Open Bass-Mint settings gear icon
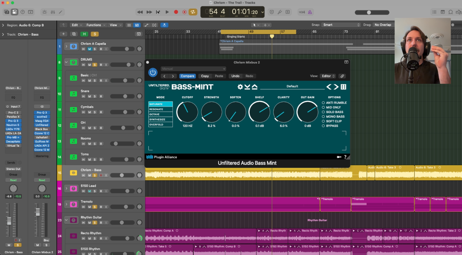Screen dimensions: 462x255 click(x=240, y=87)
